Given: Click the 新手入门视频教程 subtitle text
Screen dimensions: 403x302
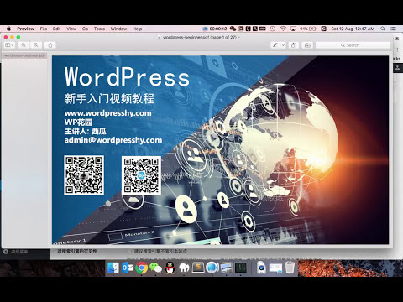Looking at the screenshot, I should tap(109, 98).
